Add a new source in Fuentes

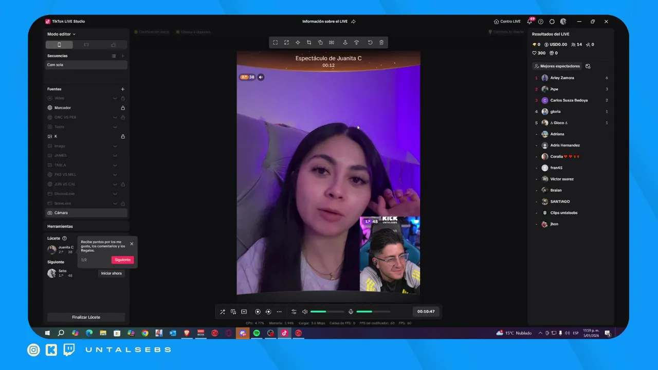[122, 89]
